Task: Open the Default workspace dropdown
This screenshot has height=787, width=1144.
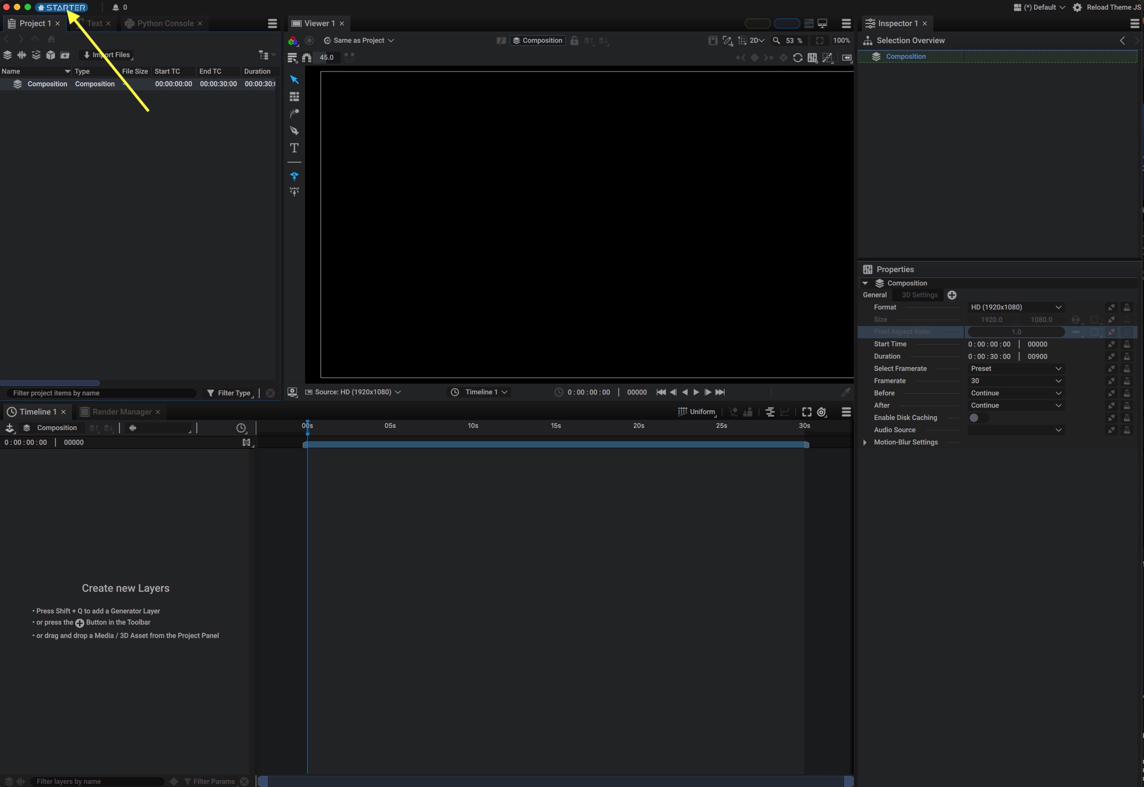Action: tap(1039, 7)
